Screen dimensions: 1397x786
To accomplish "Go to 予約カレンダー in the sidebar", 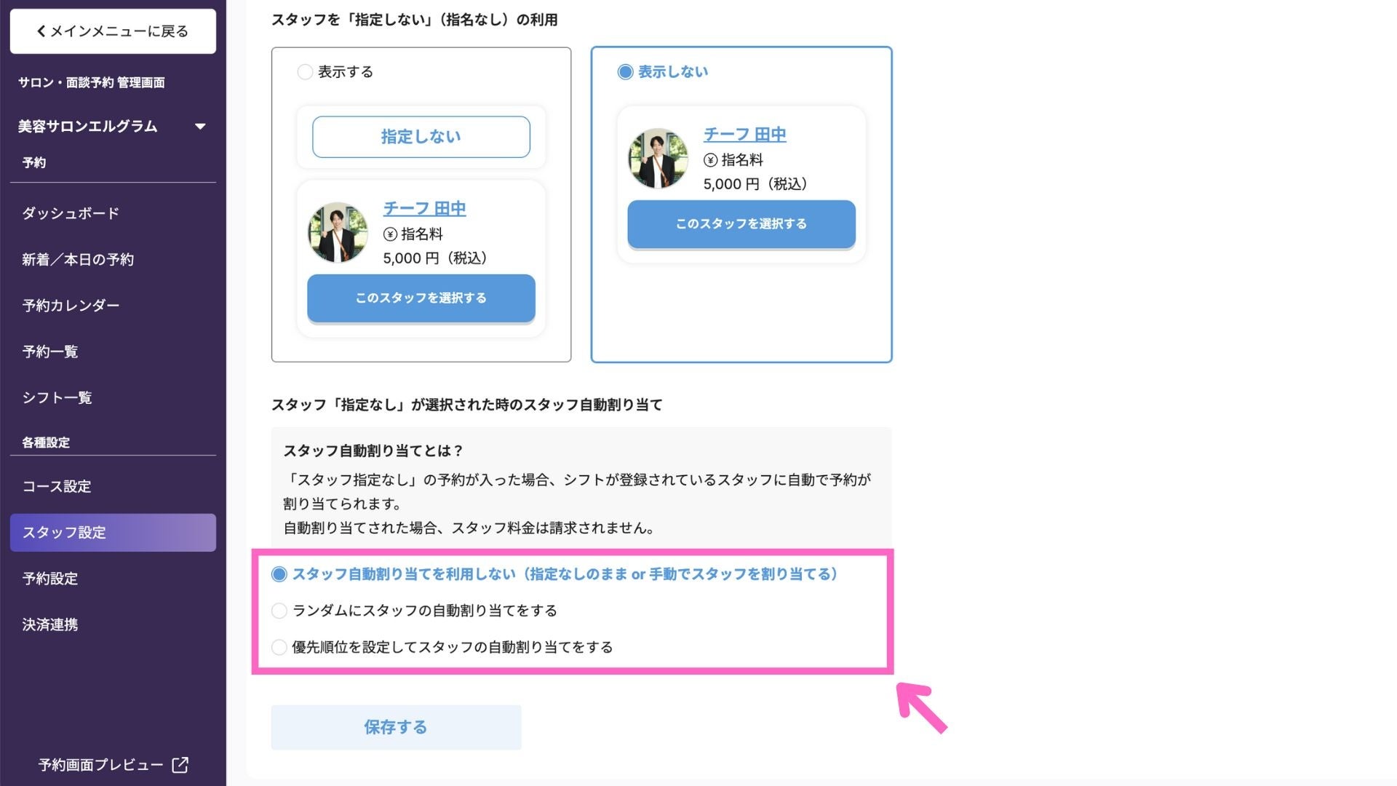I will (71, 306).
